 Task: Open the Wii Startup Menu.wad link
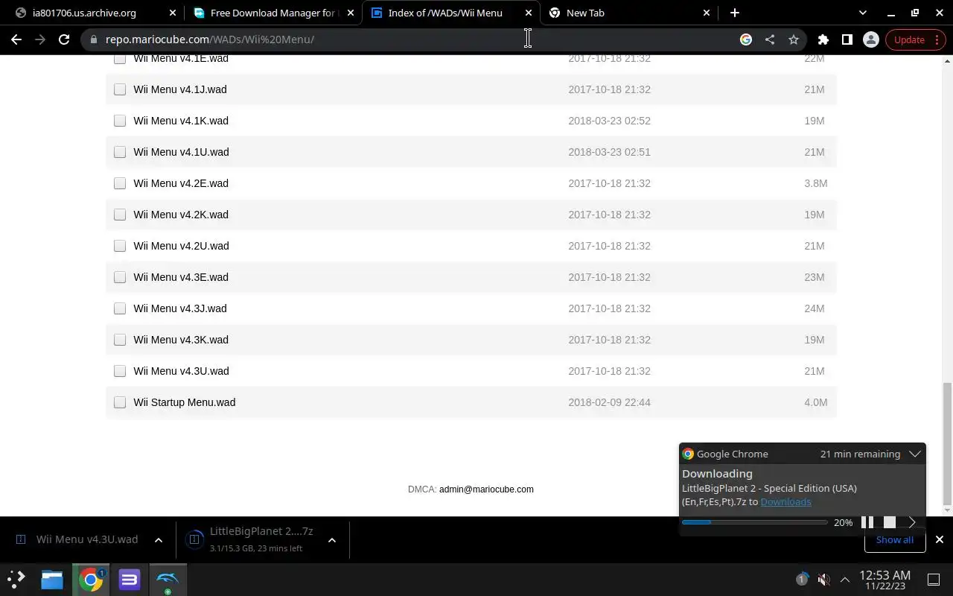[x=185, y=402]
